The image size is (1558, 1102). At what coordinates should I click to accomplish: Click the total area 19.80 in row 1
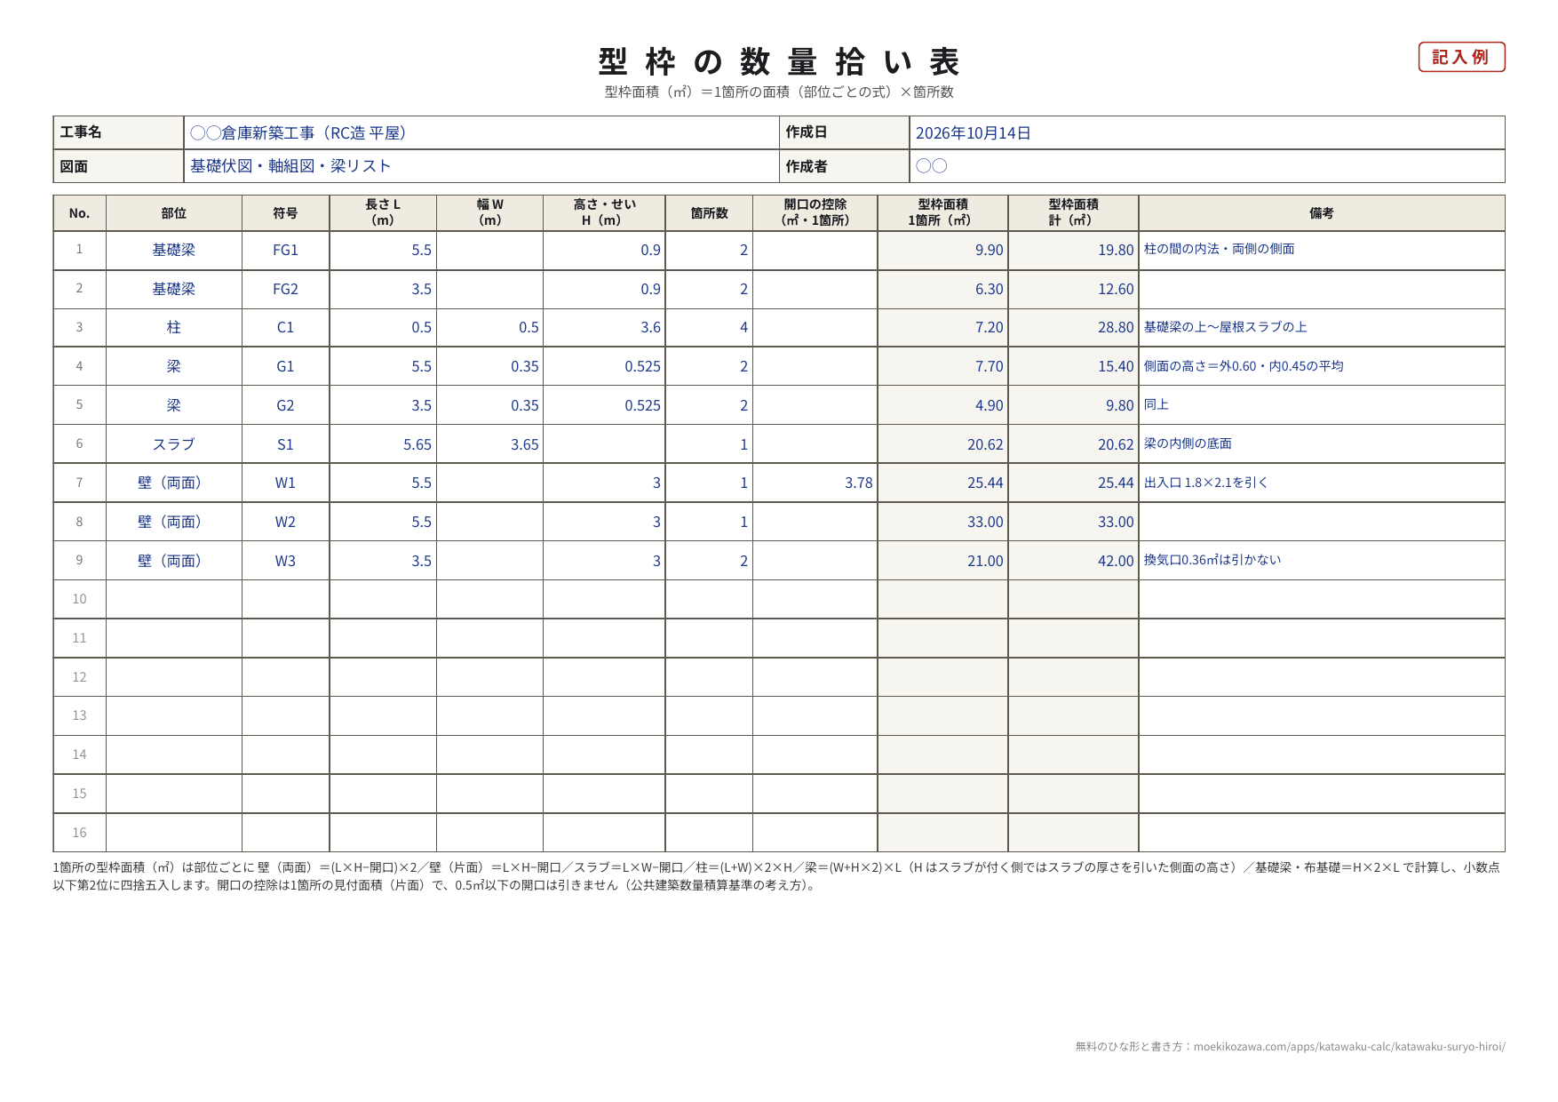(1116, 251)
